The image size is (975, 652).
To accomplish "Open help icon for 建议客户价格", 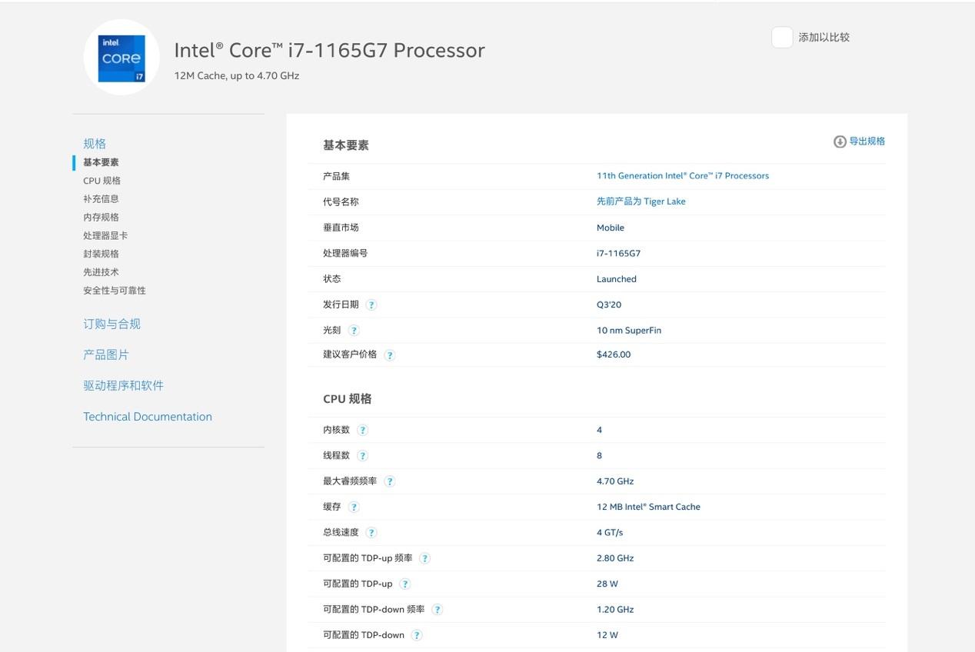I will click(x=390, y=355).
